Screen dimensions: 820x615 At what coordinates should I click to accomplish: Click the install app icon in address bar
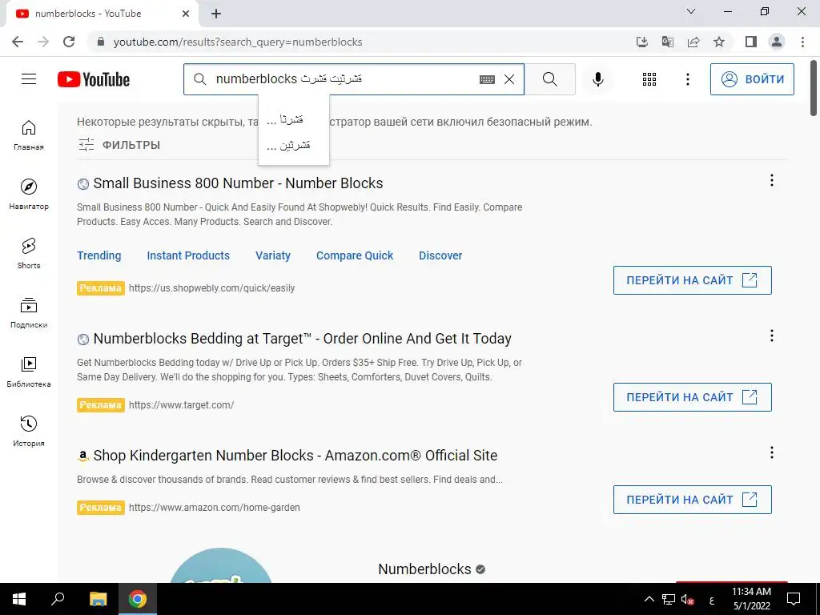coord(641,42)
